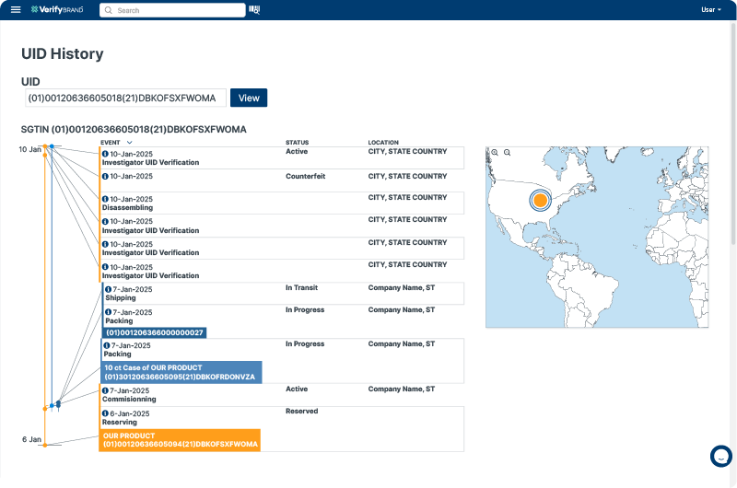Open info icon for the Disassembling event

coord(105,199)
